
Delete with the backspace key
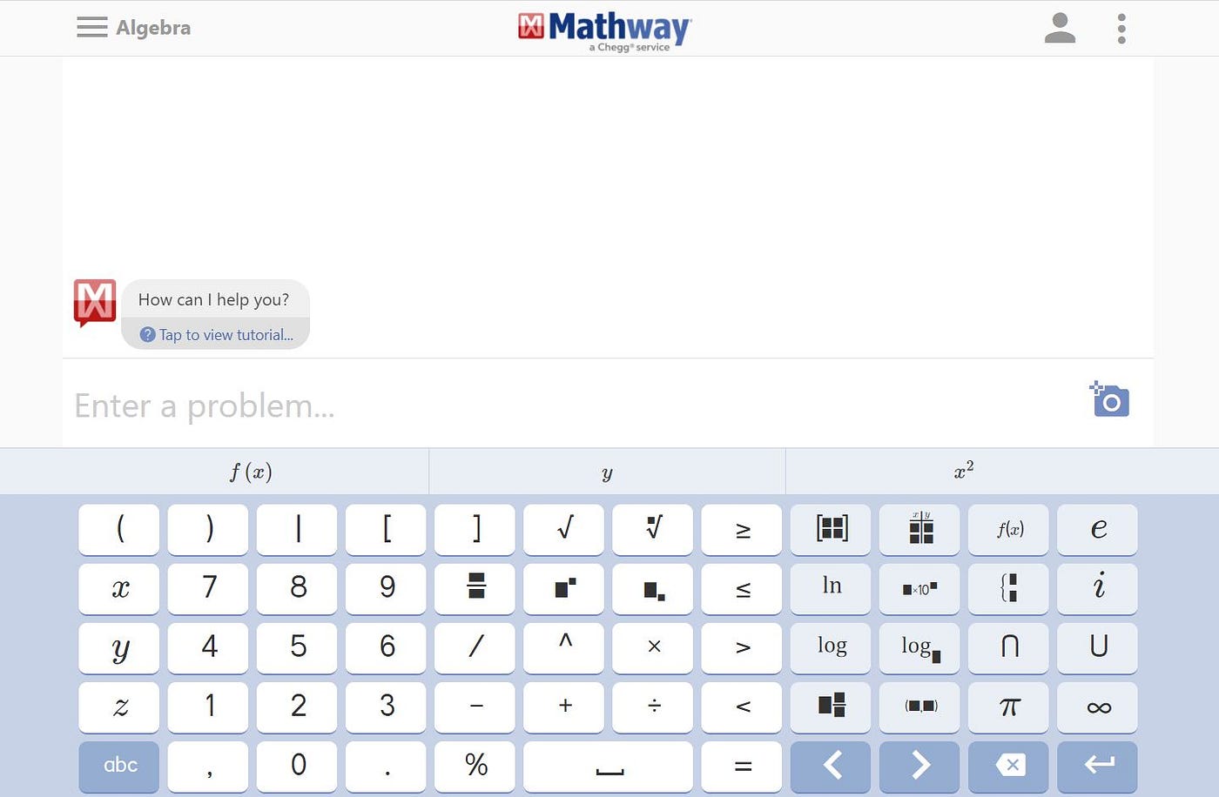coord(1008,766)
